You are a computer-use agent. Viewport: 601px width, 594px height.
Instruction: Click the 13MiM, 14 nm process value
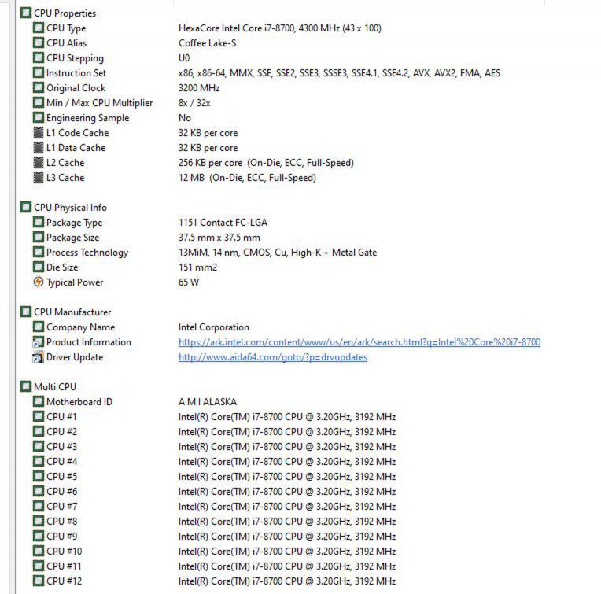(278, 253)
